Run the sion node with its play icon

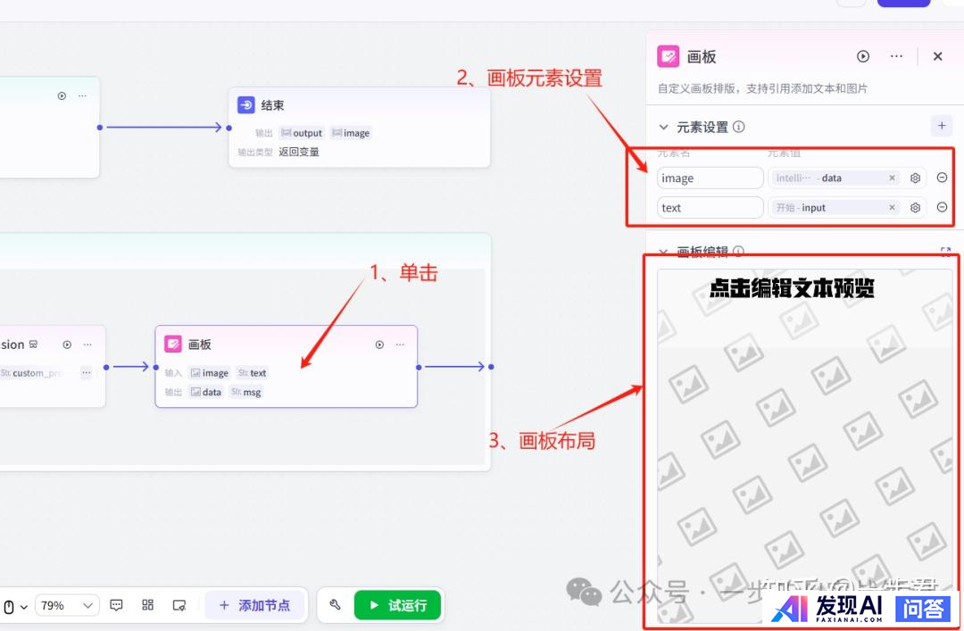click(x=67, y=345)
